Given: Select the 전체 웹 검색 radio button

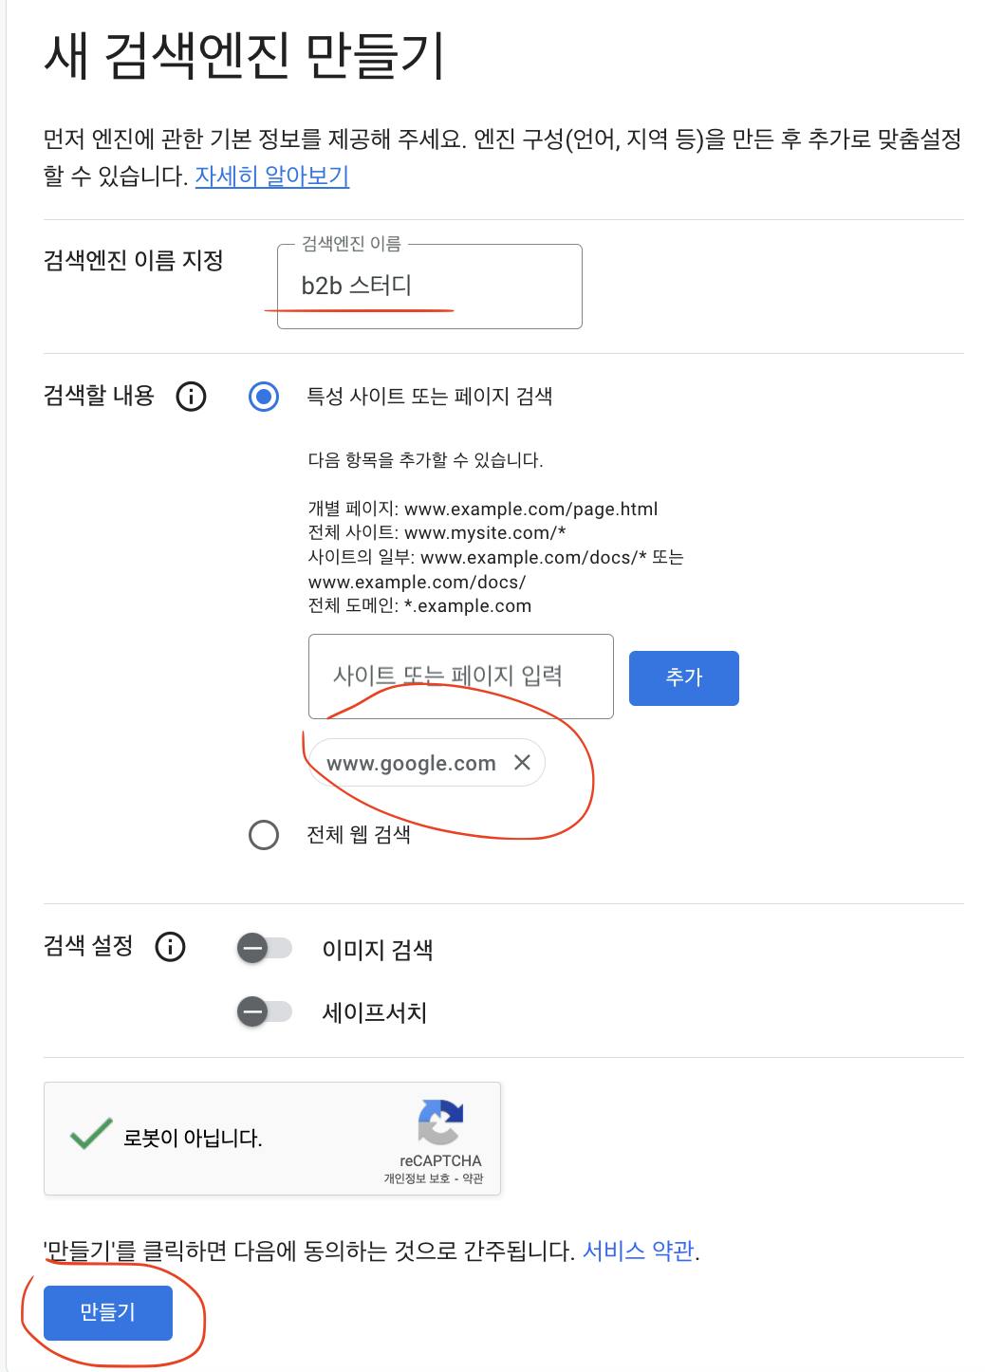Looking at the screenshot, I should pos(264,835).
